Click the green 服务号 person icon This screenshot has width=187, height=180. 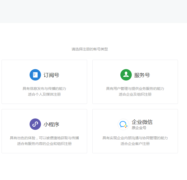point(126,75)
